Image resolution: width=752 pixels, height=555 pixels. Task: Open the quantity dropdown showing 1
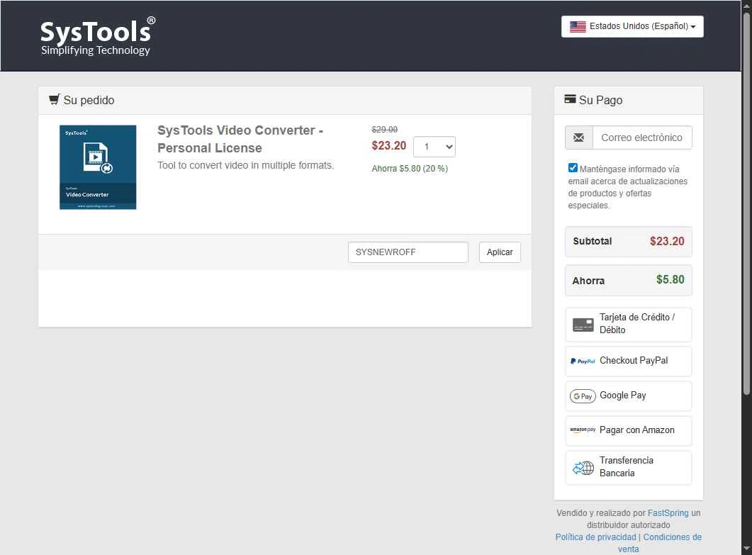(434, 147)
